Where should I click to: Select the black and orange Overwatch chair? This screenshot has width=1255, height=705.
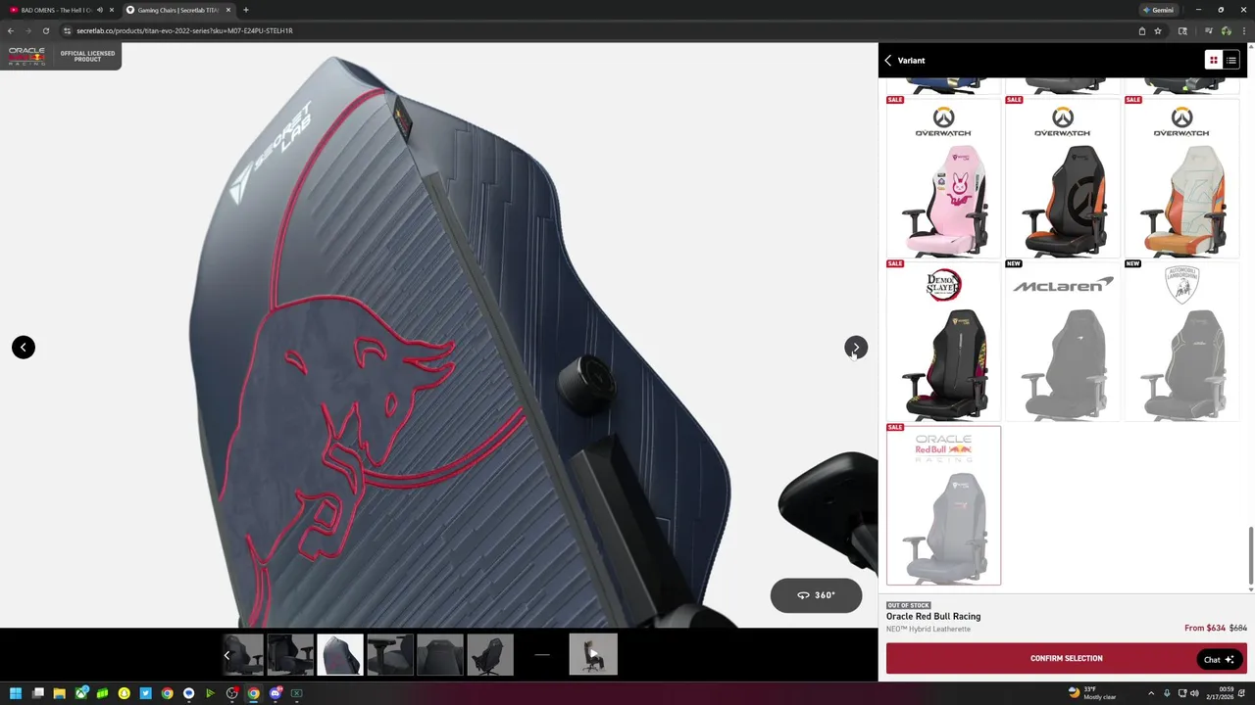(x=1063, y=177)
